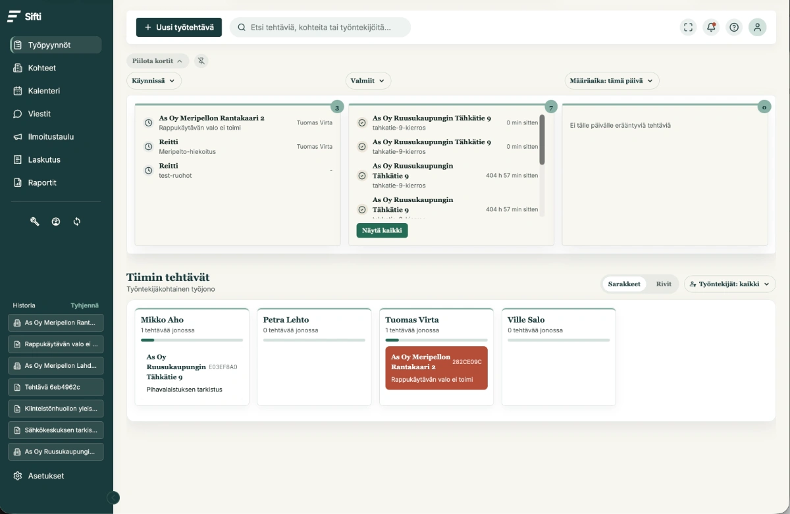
Task: Collapse the sidebar with the edge arrow
Action: (113, 498)
